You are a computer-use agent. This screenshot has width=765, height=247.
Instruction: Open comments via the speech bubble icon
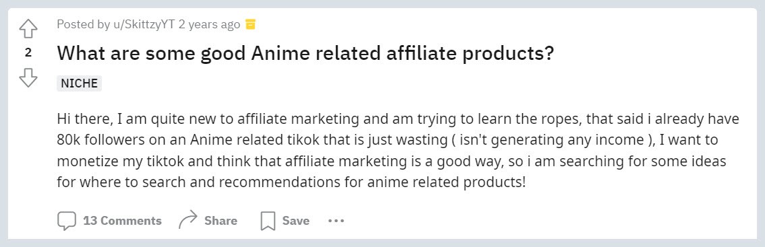[66, 221]
